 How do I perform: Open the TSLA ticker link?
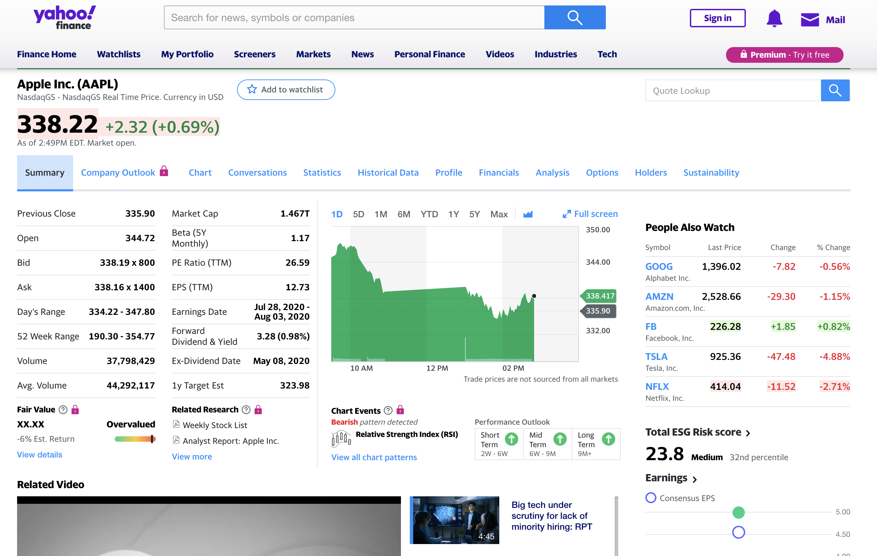(656, 356)
